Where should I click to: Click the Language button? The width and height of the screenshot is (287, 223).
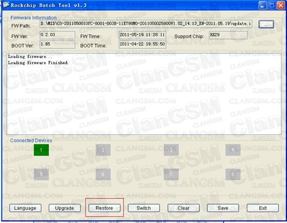(x=25, y=208)
